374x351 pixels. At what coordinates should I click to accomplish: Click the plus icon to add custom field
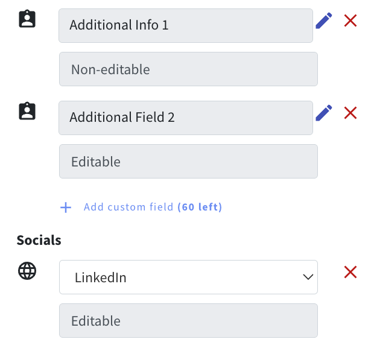[66, 207]
